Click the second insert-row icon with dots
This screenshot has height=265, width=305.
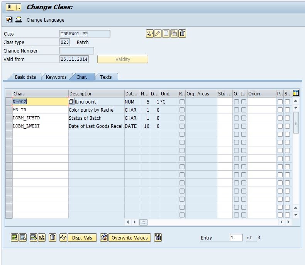coord(42,238)
